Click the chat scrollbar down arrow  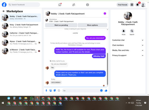[107, 86]
